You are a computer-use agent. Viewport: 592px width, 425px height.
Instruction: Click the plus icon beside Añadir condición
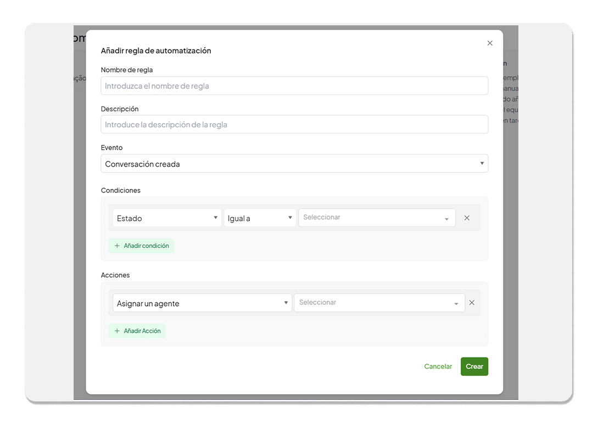coord(116,246)
